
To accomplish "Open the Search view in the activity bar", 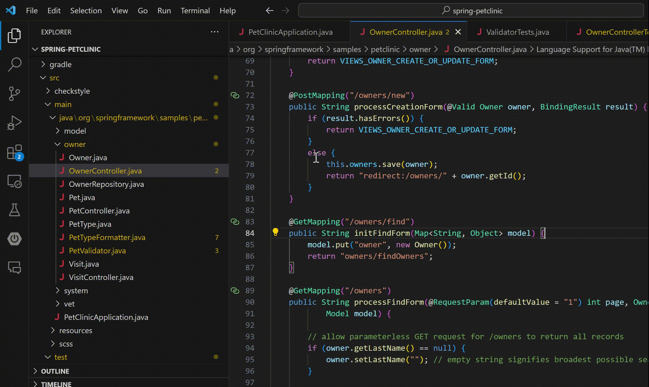I will (14, 64).
